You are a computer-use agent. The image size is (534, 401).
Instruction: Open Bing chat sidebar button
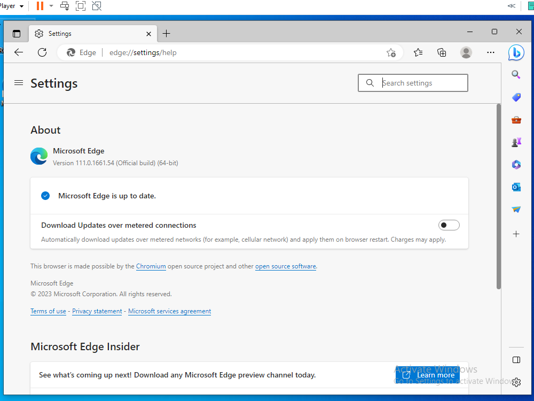[x=516, y=52]
